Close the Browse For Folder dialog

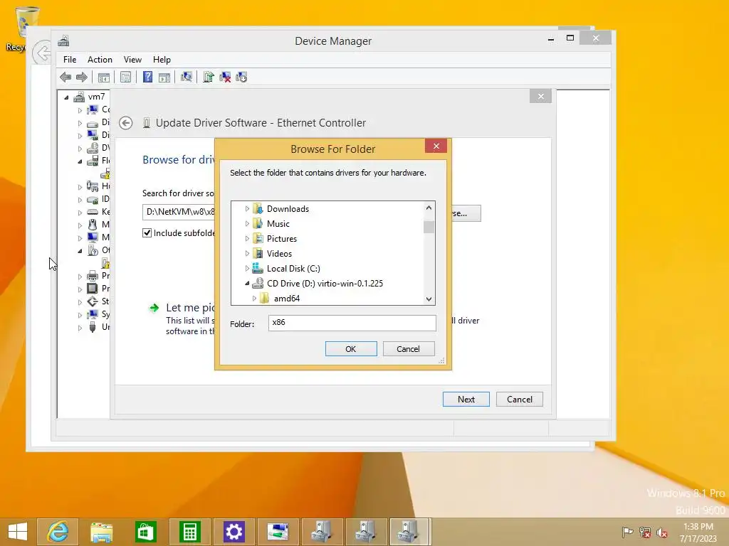[x=436, y=146]
